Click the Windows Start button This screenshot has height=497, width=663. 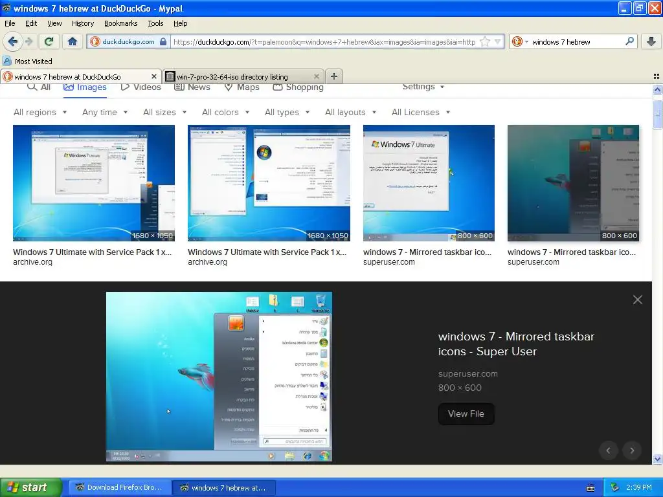click(x=31, y=487)
